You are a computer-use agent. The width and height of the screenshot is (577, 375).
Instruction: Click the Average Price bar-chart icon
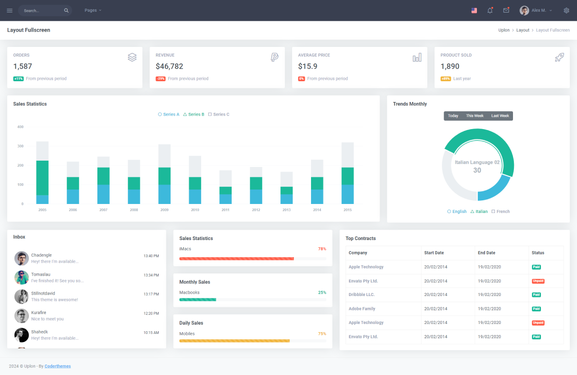[x=417, y=57]
